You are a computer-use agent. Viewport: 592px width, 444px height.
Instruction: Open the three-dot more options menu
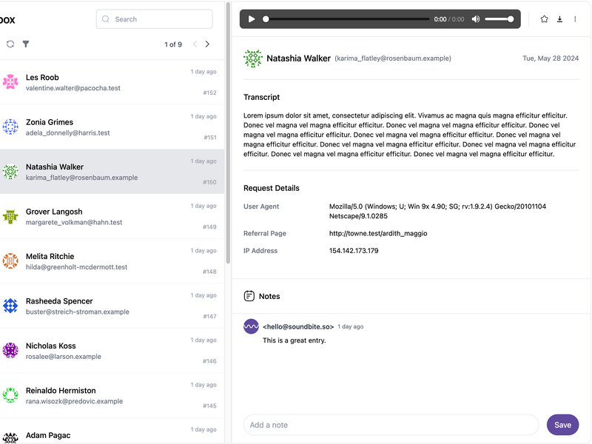(575, 19)
